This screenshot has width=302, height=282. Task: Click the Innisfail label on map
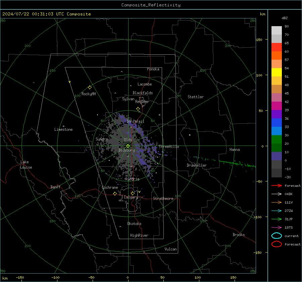[x=135, y=121]
